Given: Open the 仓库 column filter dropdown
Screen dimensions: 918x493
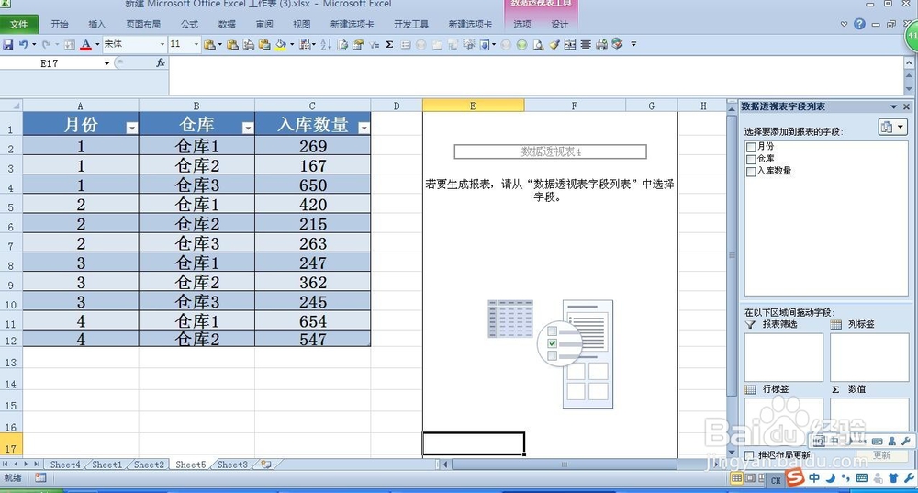Looking at the screenshot, I should tap(248, 129).
